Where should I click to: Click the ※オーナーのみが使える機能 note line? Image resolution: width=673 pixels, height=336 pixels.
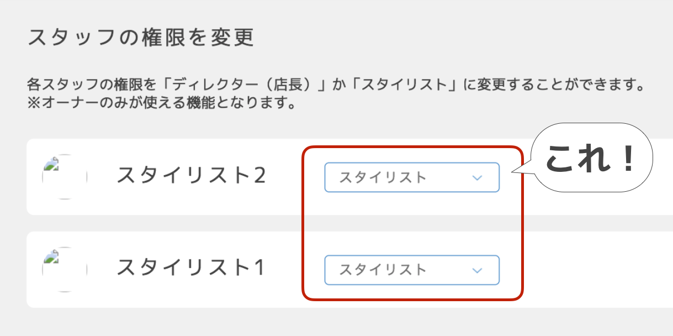(160, 103)
